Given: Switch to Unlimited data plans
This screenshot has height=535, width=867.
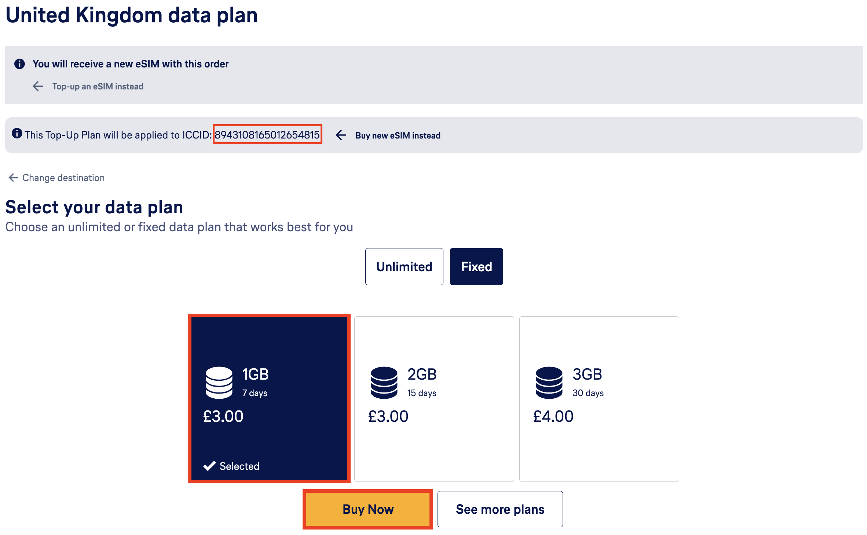Looking at the screenshot, I should pyautogui.click(x=404, y=266).
